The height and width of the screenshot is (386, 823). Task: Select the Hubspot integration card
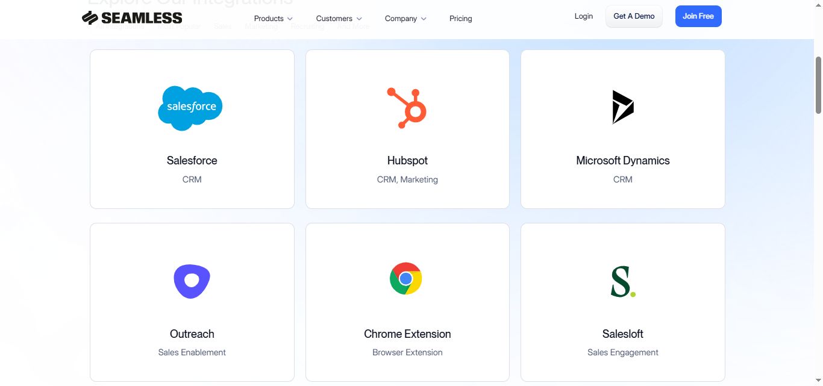(407, 128)
